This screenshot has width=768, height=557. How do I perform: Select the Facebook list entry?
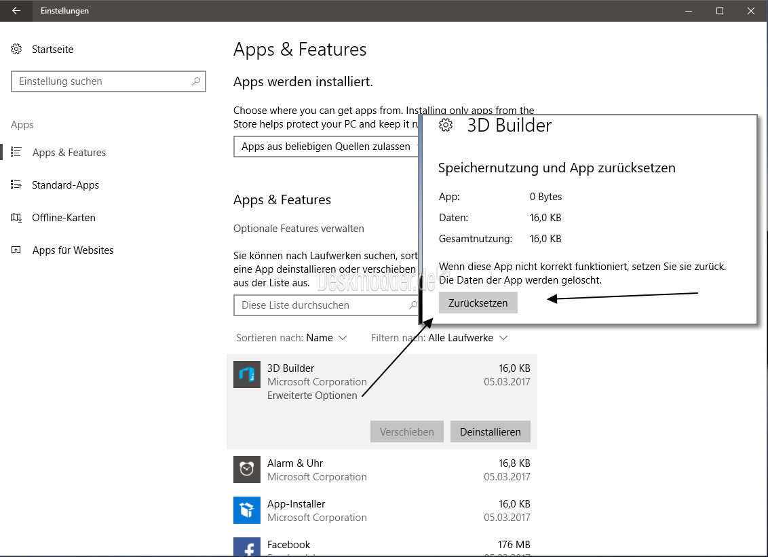[381, 547]
